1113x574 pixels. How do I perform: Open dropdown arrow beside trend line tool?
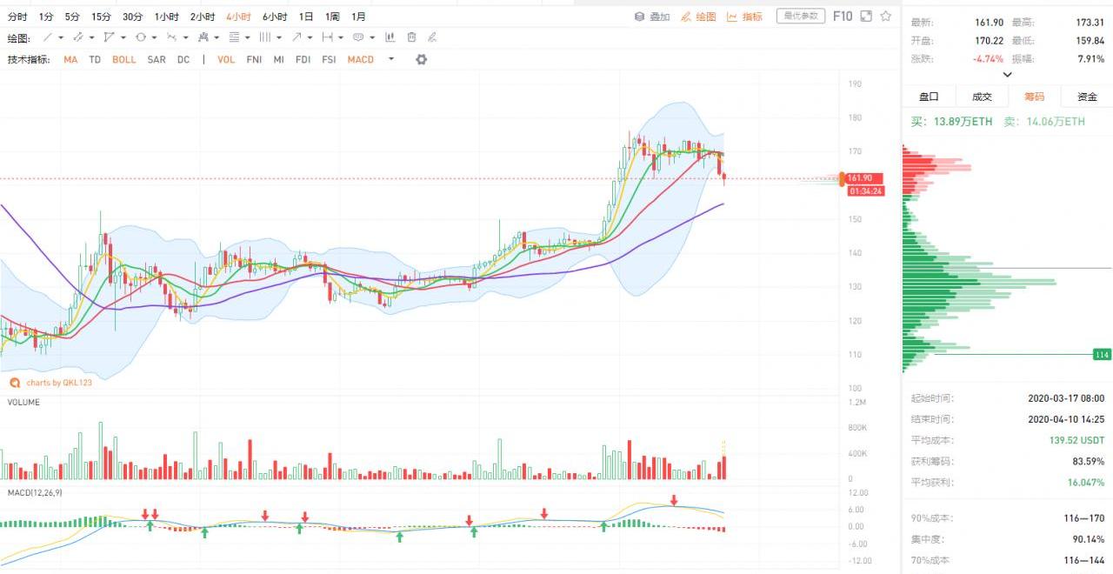pyautogui.click(x=61, y=37)
